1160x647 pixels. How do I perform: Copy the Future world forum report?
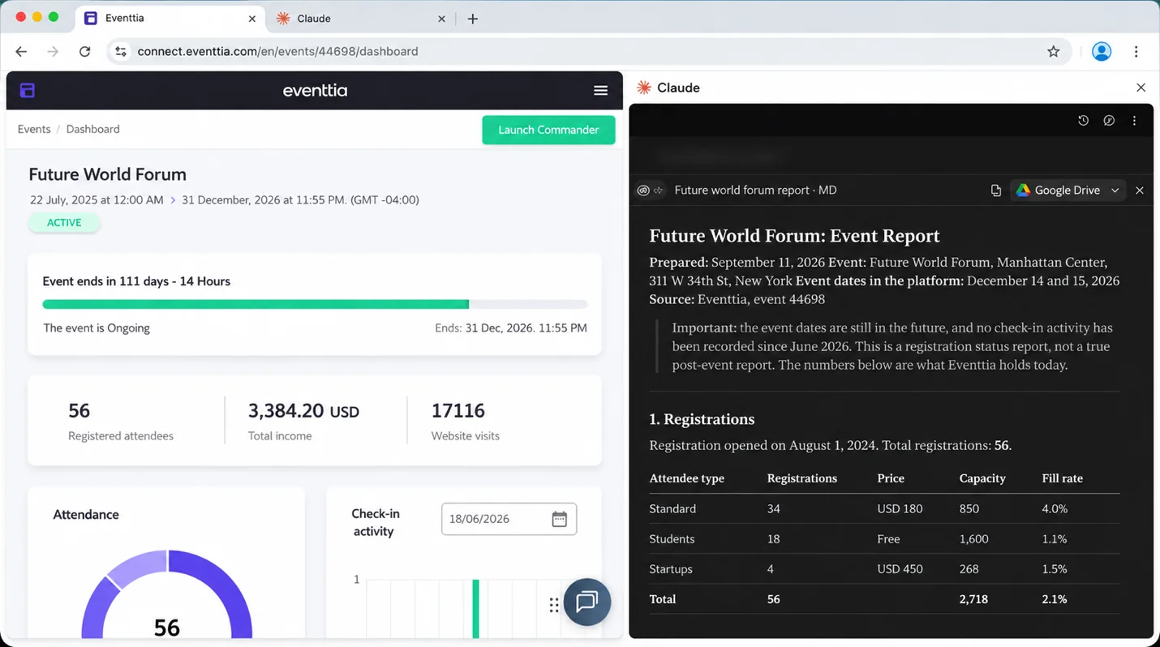click(x=995, y=191)
